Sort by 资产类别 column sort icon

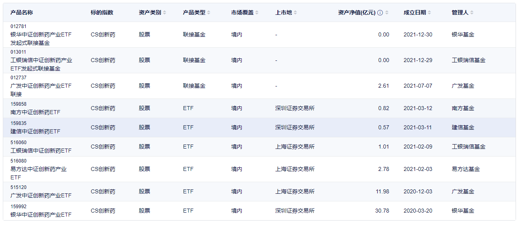tap(164, 13)
